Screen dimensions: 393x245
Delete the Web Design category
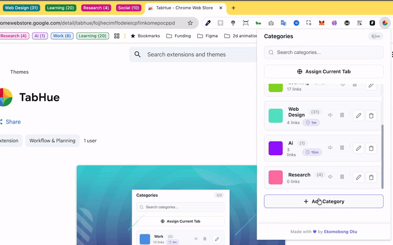[x=371, y=116]
